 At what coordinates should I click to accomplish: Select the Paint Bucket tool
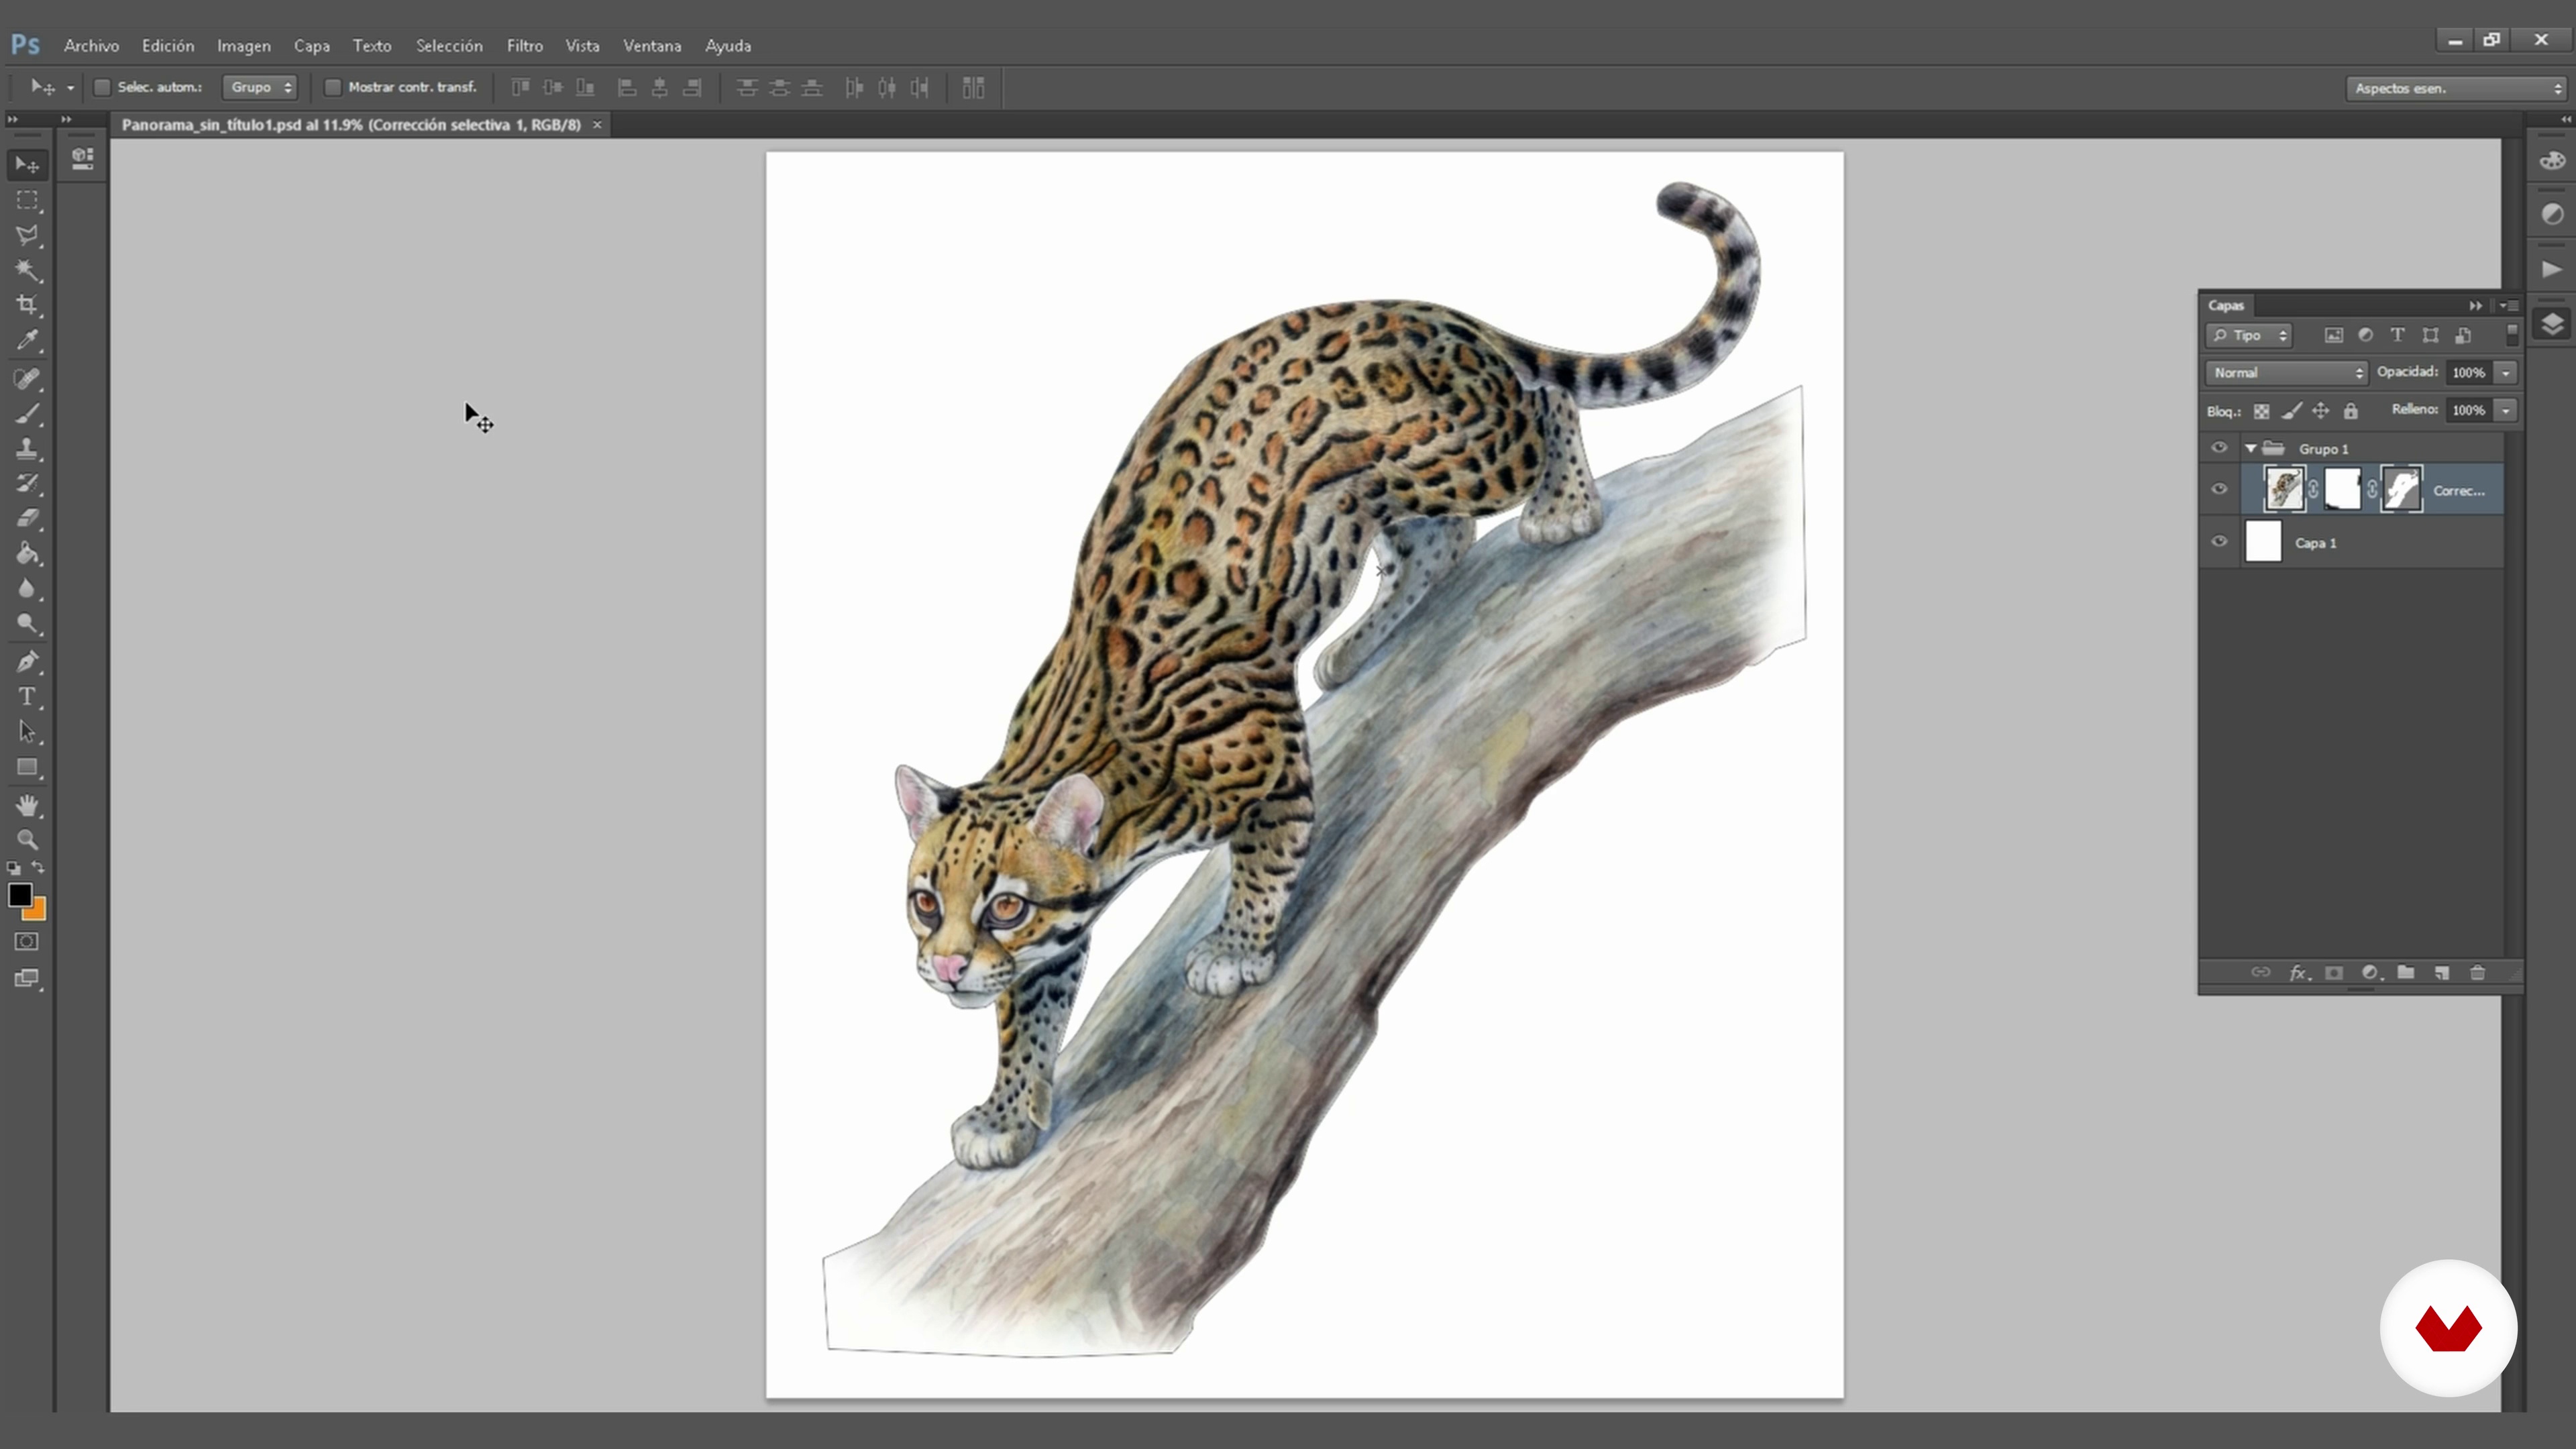click(x=27, y=553)
